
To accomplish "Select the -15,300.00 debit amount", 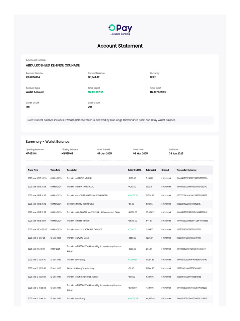I will click(x=132, y=212).
